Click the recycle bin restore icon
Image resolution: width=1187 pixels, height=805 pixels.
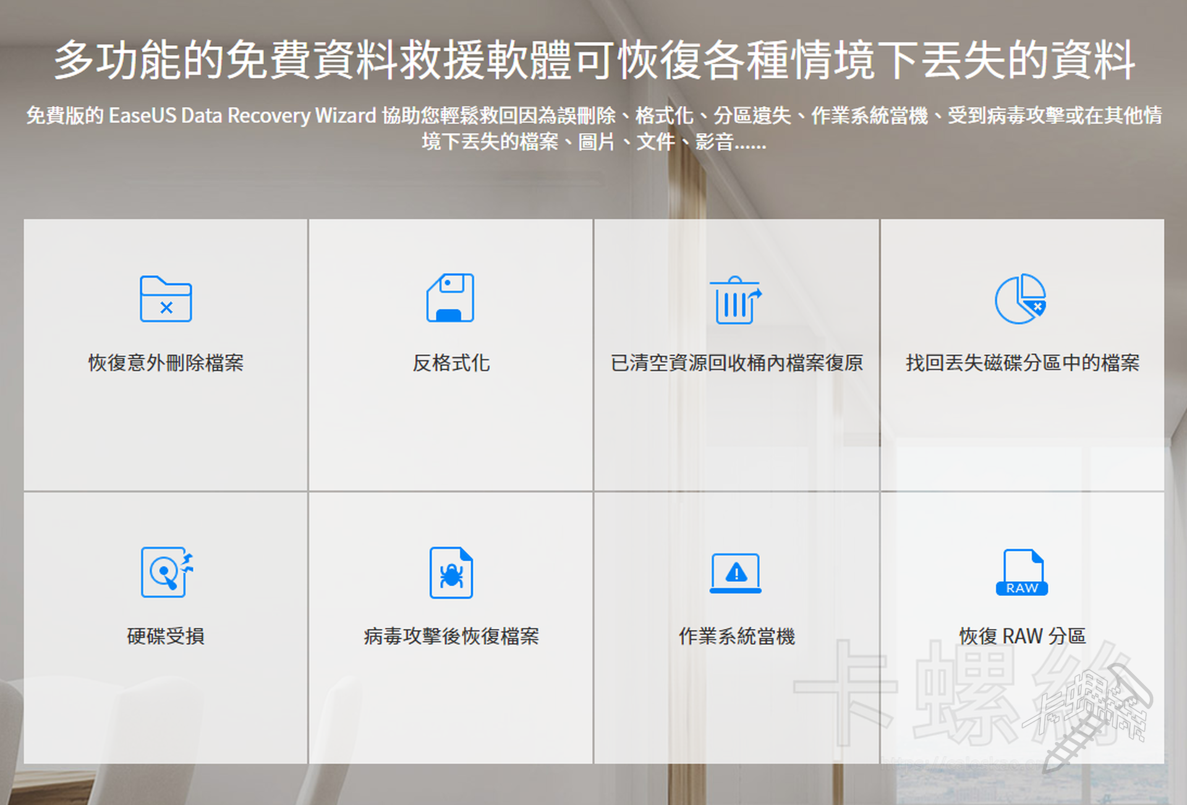pyautogui.click(x=736, y=300)
